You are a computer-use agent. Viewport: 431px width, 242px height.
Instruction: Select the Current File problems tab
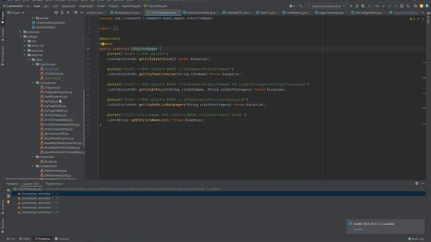tap(31, 184)
